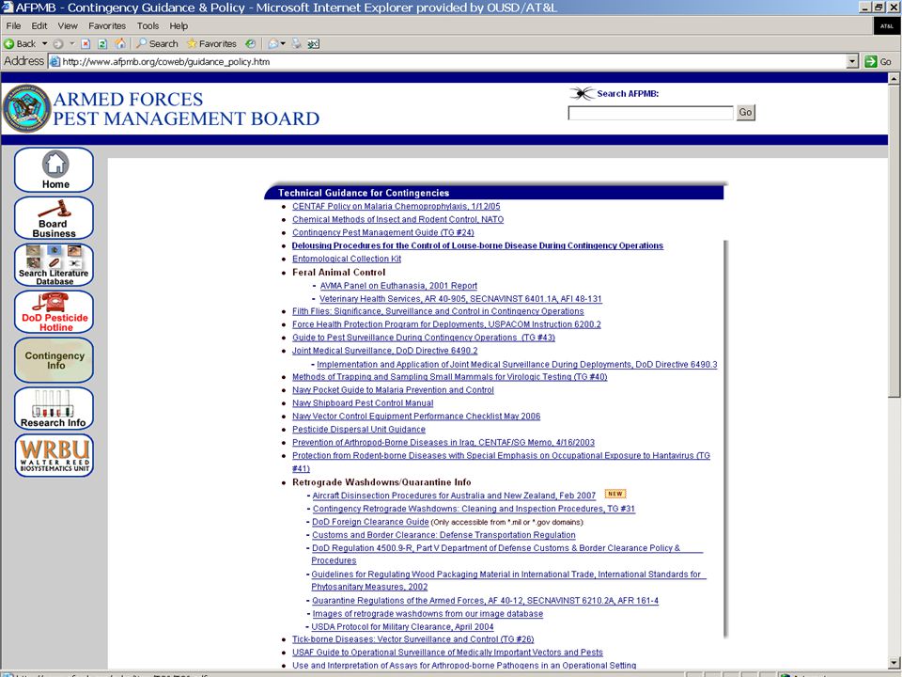Viewport: 902px width, 677px height.
Task: Open the Contingency Info sidebar button
Action: 54,360
